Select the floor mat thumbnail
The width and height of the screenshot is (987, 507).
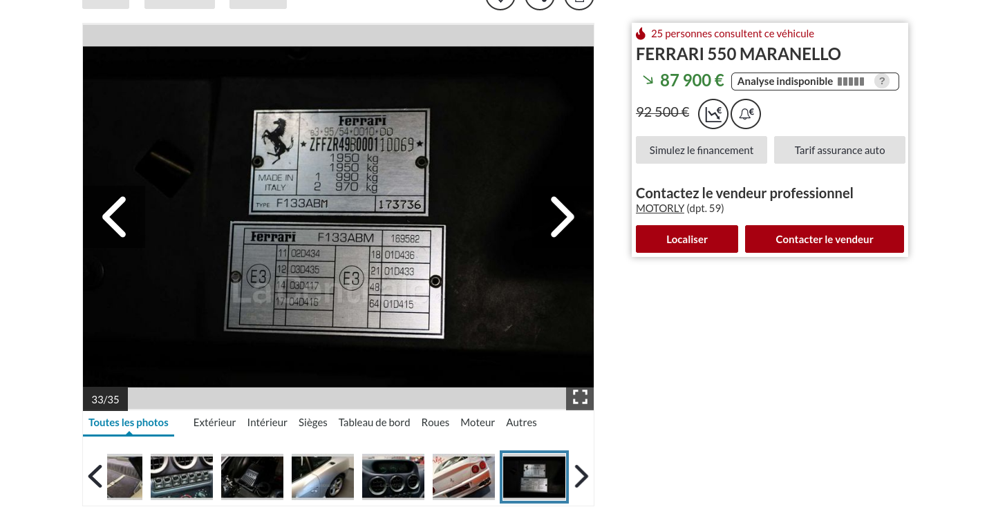coord(124,477)
